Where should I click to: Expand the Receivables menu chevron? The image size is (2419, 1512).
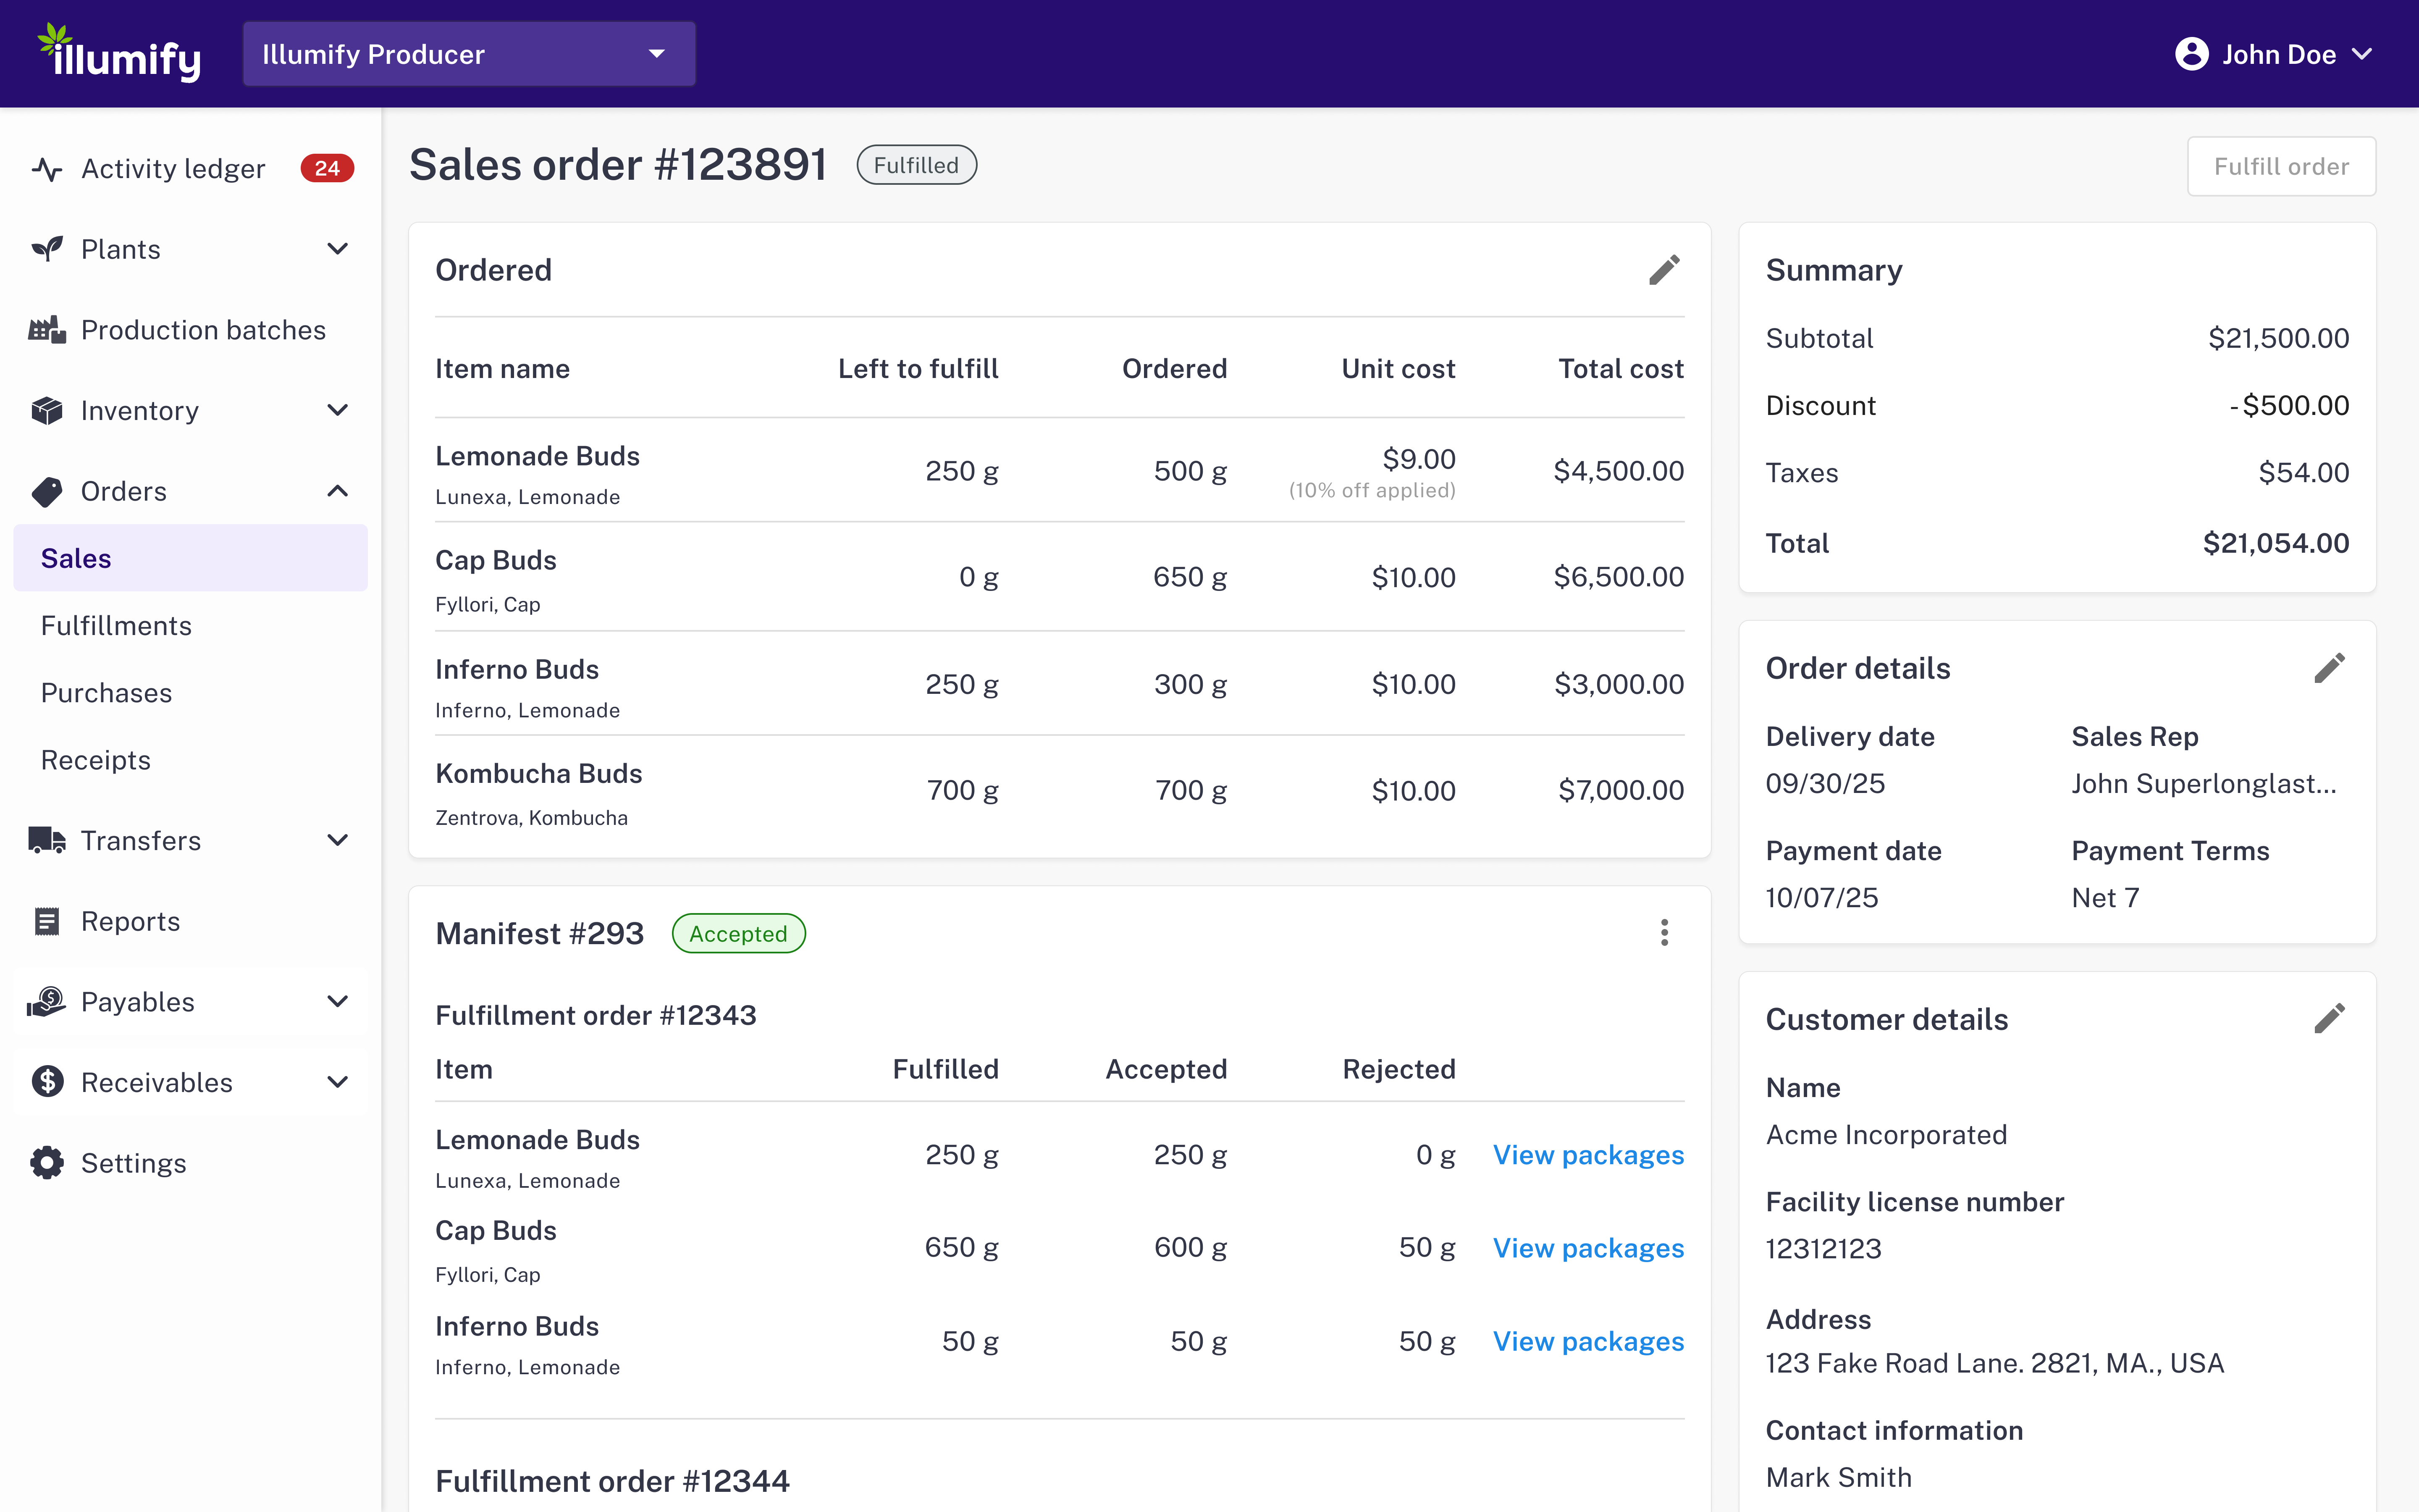tap(338, 1082)
